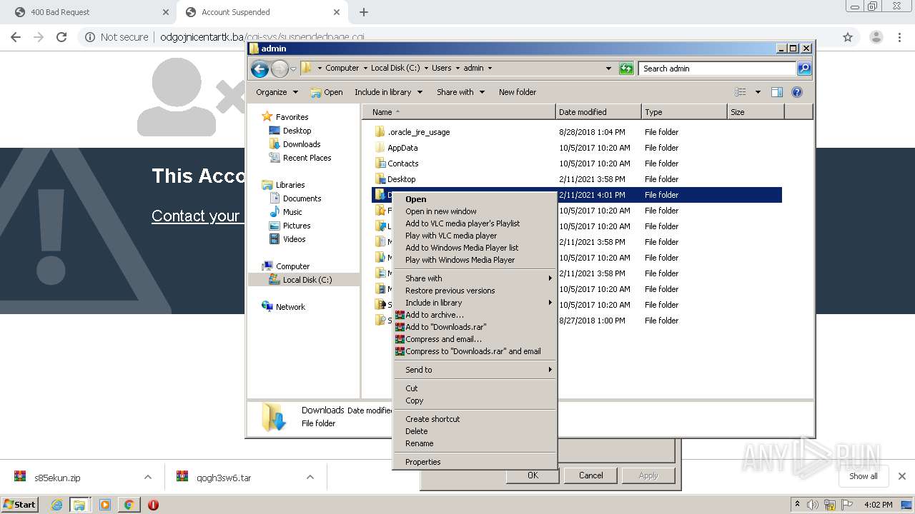Select Network in the navigation pane

[x=290, y=307]
